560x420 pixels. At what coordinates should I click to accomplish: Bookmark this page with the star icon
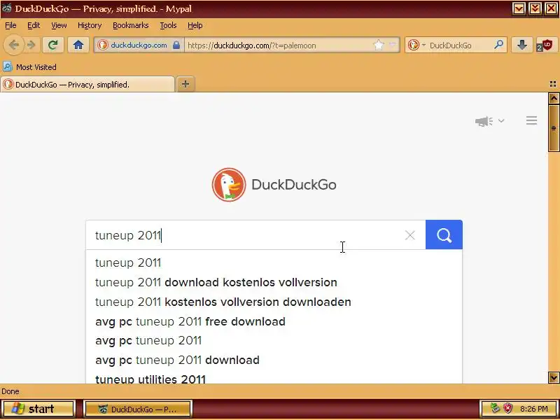(379, 45)
